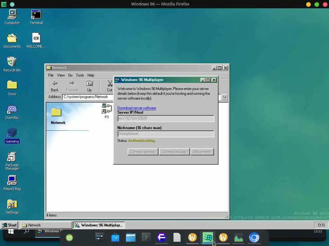Close the Network explorer window
Viewport: 329px width, 246px height.
[x=226, y=68]
